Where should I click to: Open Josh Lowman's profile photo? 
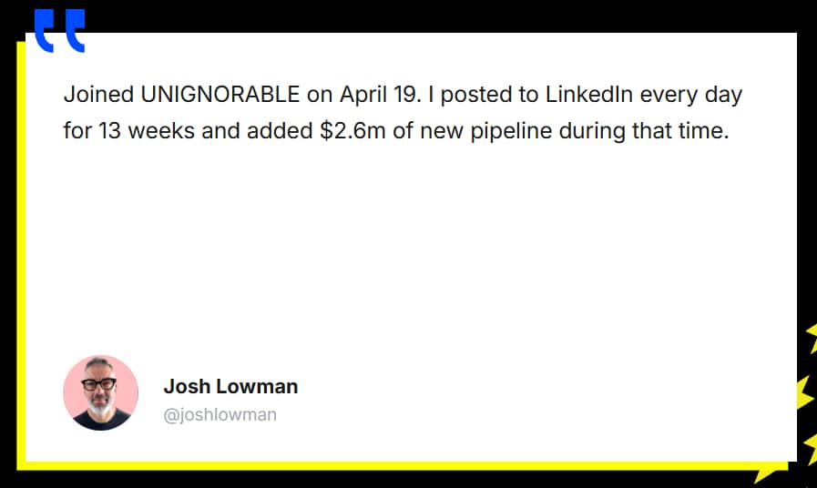(x=100, y=392)
